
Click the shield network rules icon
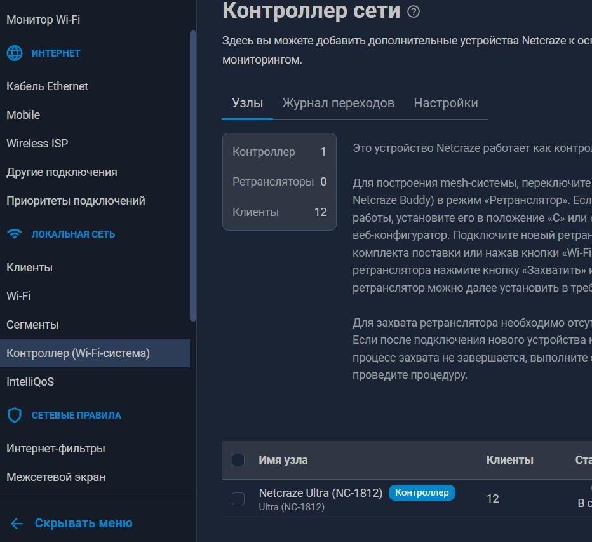(x=15, y=415)
